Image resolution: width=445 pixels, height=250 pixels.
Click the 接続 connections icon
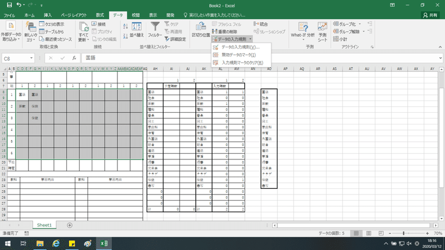click(x=94, y=24)
